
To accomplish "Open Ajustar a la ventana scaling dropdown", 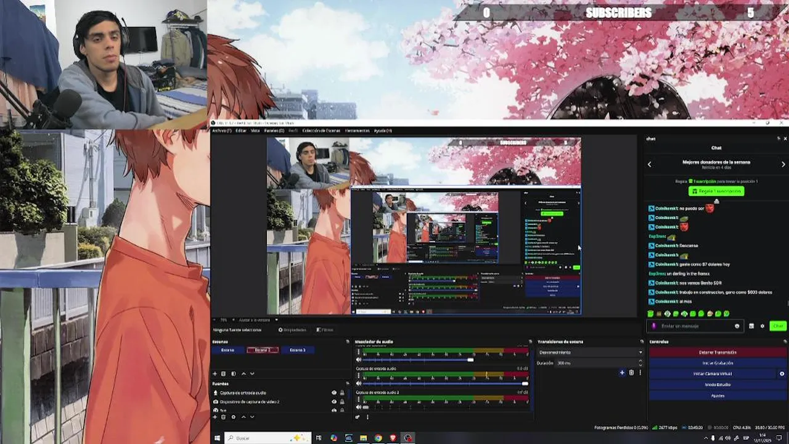I will [258, 320].
